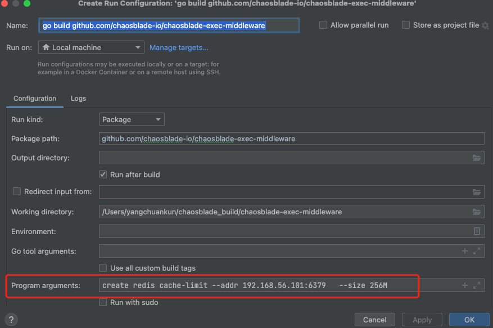Open Environment variables editor icon
Screen dimensions: 493x328
477,231
